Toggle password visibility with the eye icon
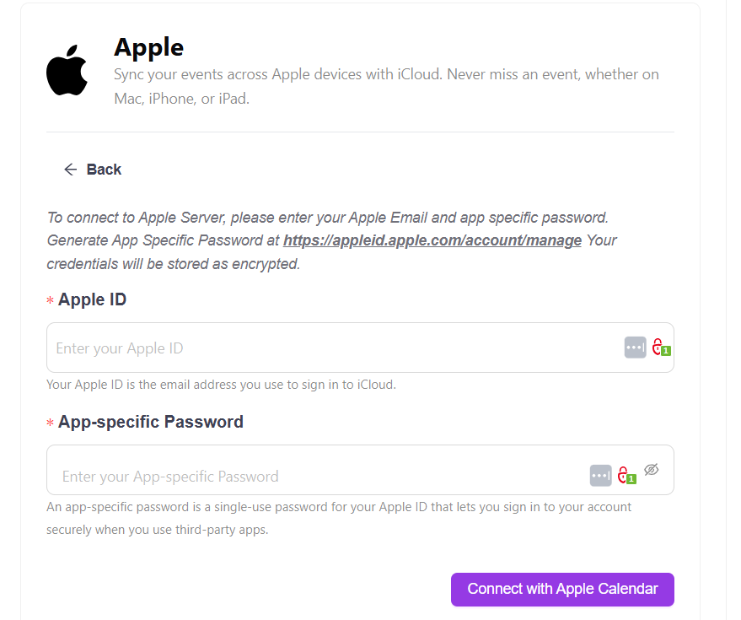The width and height of the screenshot is (741, 620). click(651, 470)
